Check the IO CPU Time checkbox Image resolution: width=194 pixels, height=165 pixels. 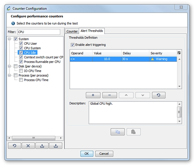click(21, 71)
